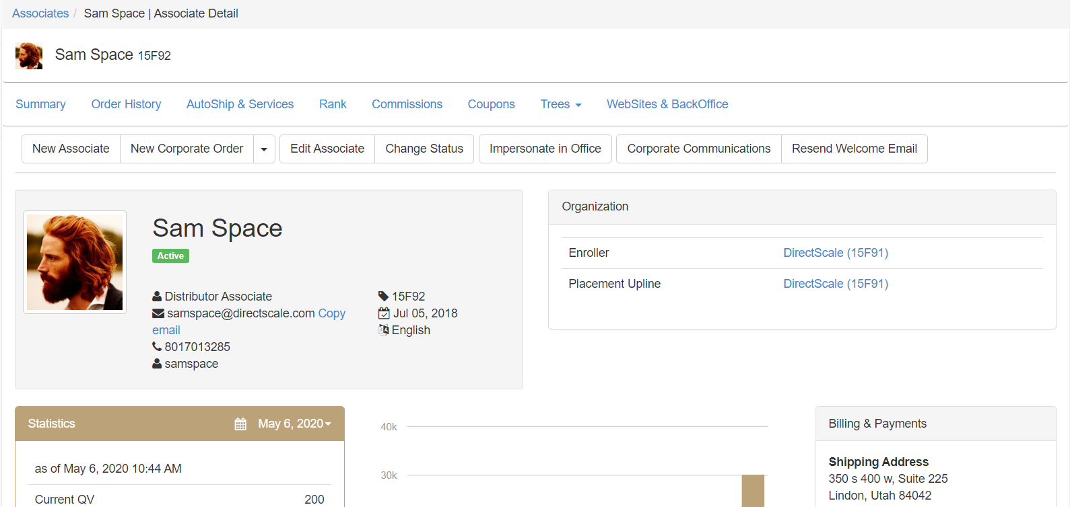Click the Associates breadcrumb link
Image resolution: width=1070 pixels, height=507 pixels.
[x=40, y=13]
